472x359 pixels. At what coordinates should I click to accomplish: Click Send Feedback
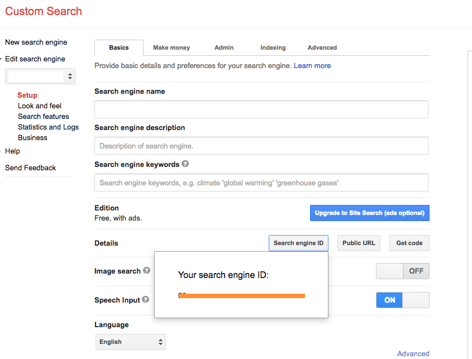click(x=30, y=167)
